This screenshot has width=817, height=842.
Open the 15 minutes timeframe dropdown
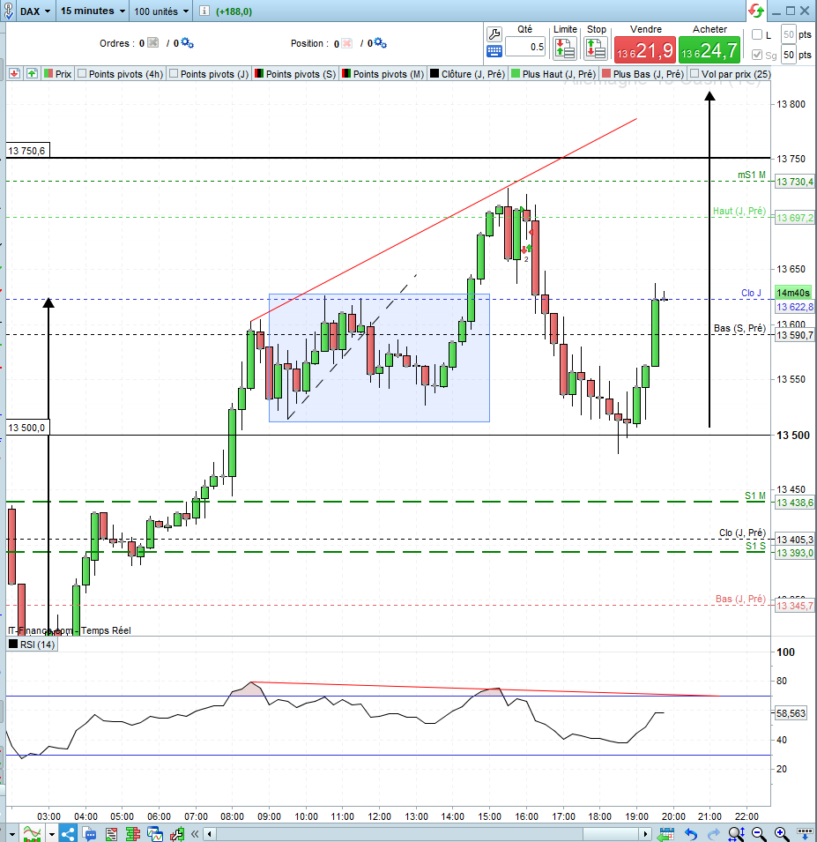click(93, 11)
